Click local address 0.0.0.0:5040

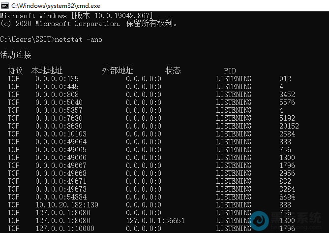[59, 102]
